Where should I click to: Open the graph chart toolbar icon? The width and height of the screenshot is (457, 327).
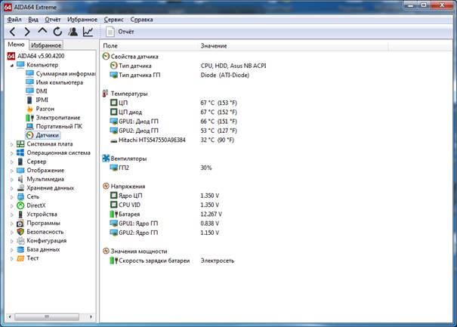[x=88, y=32]
